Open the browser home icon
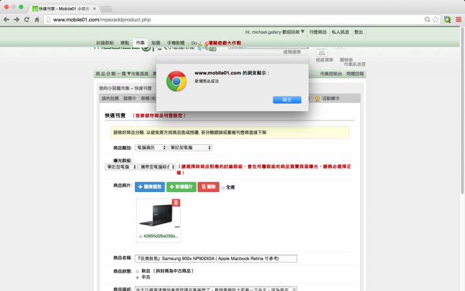The image size is (465, 291). [x=37, y=19]
